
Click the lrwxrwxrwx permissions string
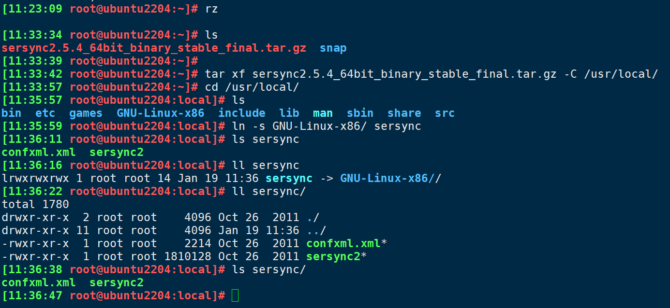(35, 178)
